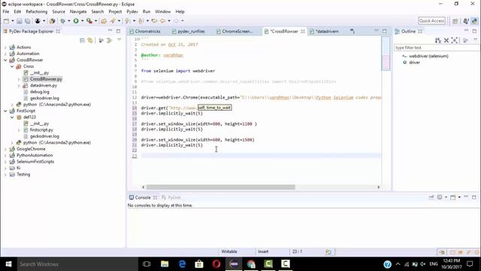The image size is (481, 271).
Task: Collapse the CrossBRowser project
Action: coord(5,60)
